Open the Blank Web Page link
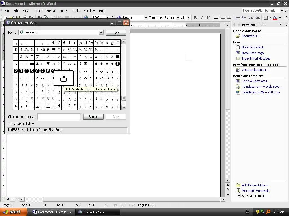The image size is (289, 216). click(x=253, y=53)
